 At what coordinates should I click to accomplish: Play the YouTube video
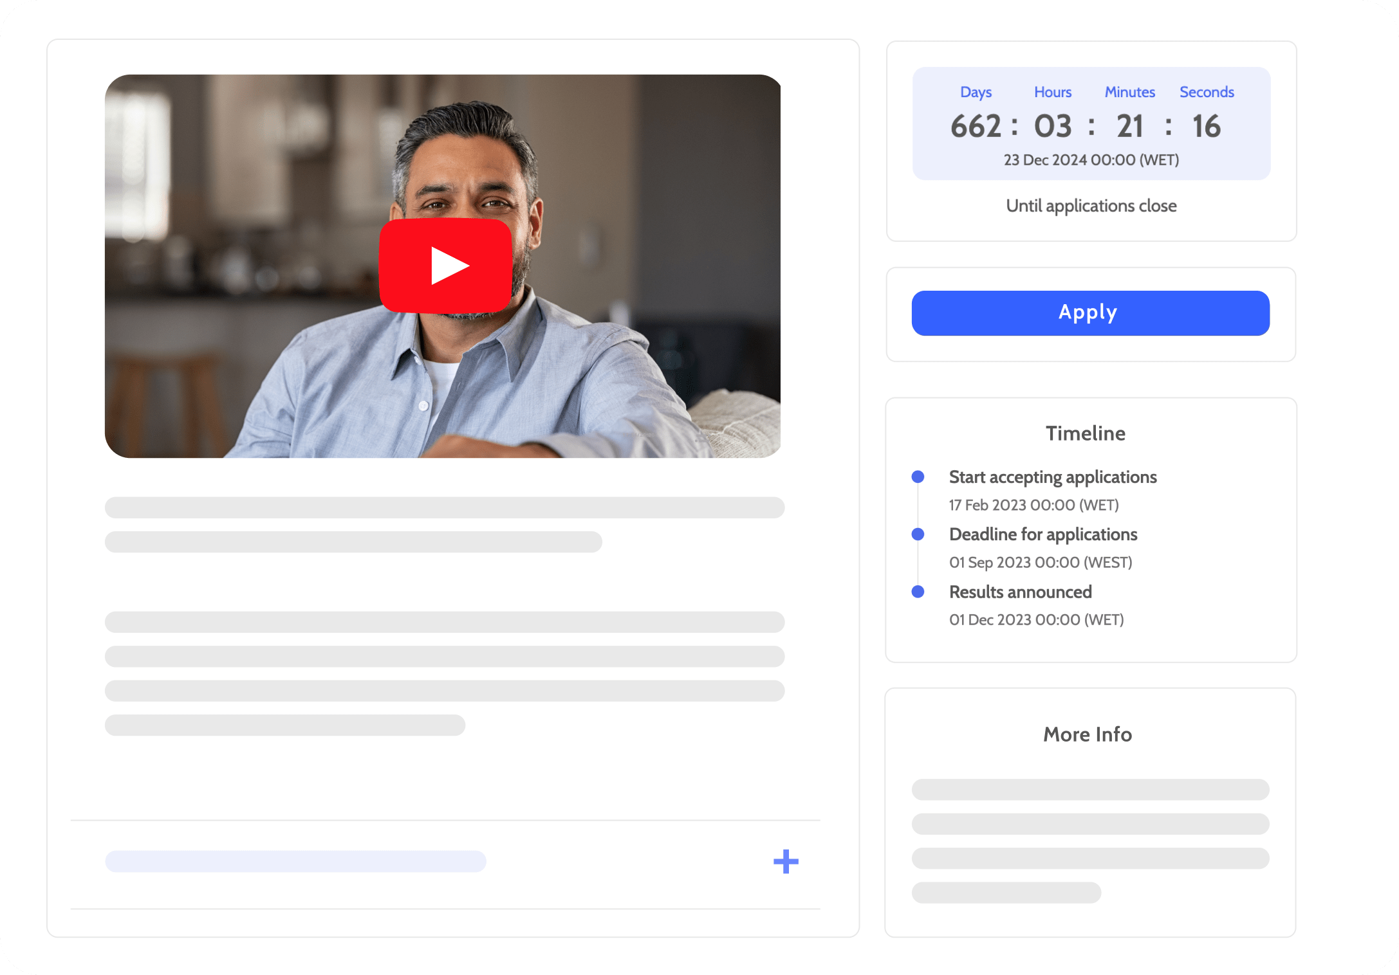click(445, 265)
